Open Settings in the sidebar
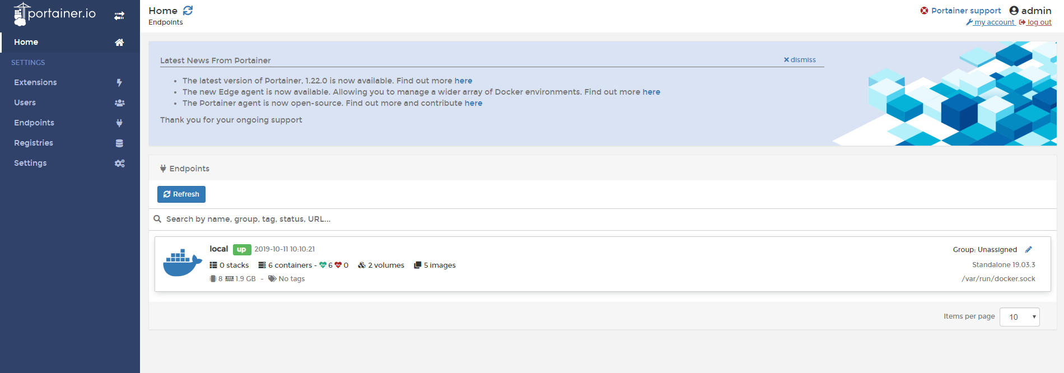 click(70, 163)
